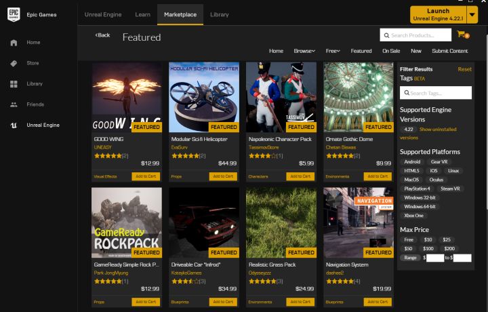
Task: Open the Submit Content link
Action: coord(450,51)
